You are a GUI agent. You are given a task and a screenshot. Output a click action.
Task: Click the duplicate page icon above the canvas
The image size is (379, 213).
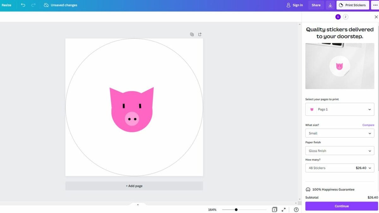coord(192,34)
